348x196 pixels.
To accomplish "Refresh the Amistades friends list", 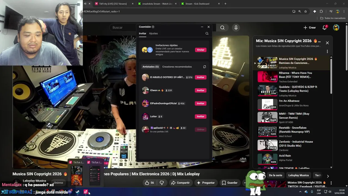I will pos(204,67).
